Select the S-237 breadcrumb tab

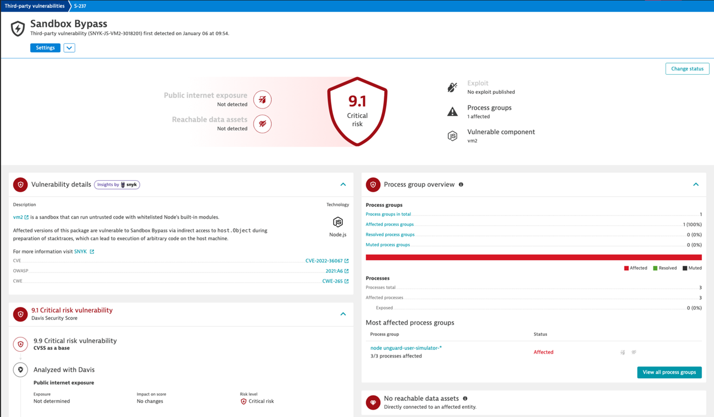click(x=79, y=6)
